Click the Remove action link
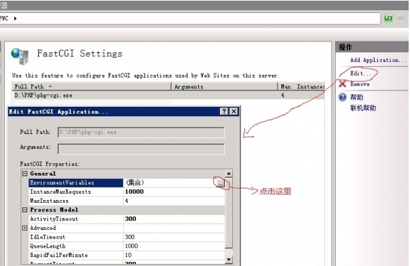Screen dimensions: 410x266 (360, 84)
